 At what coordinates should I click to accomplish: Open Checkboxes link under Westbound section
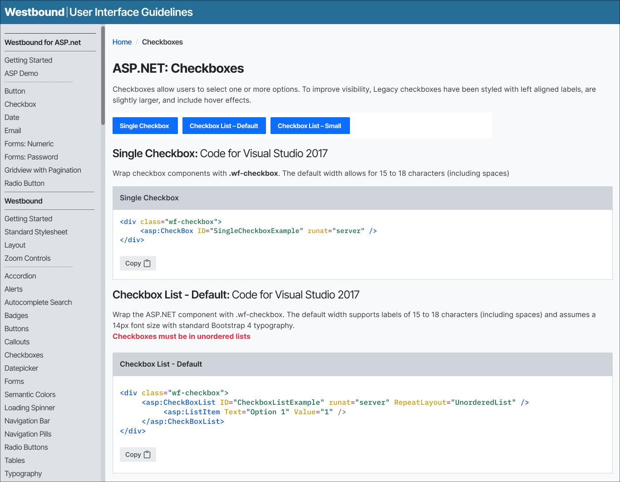(x=24, y=355)
